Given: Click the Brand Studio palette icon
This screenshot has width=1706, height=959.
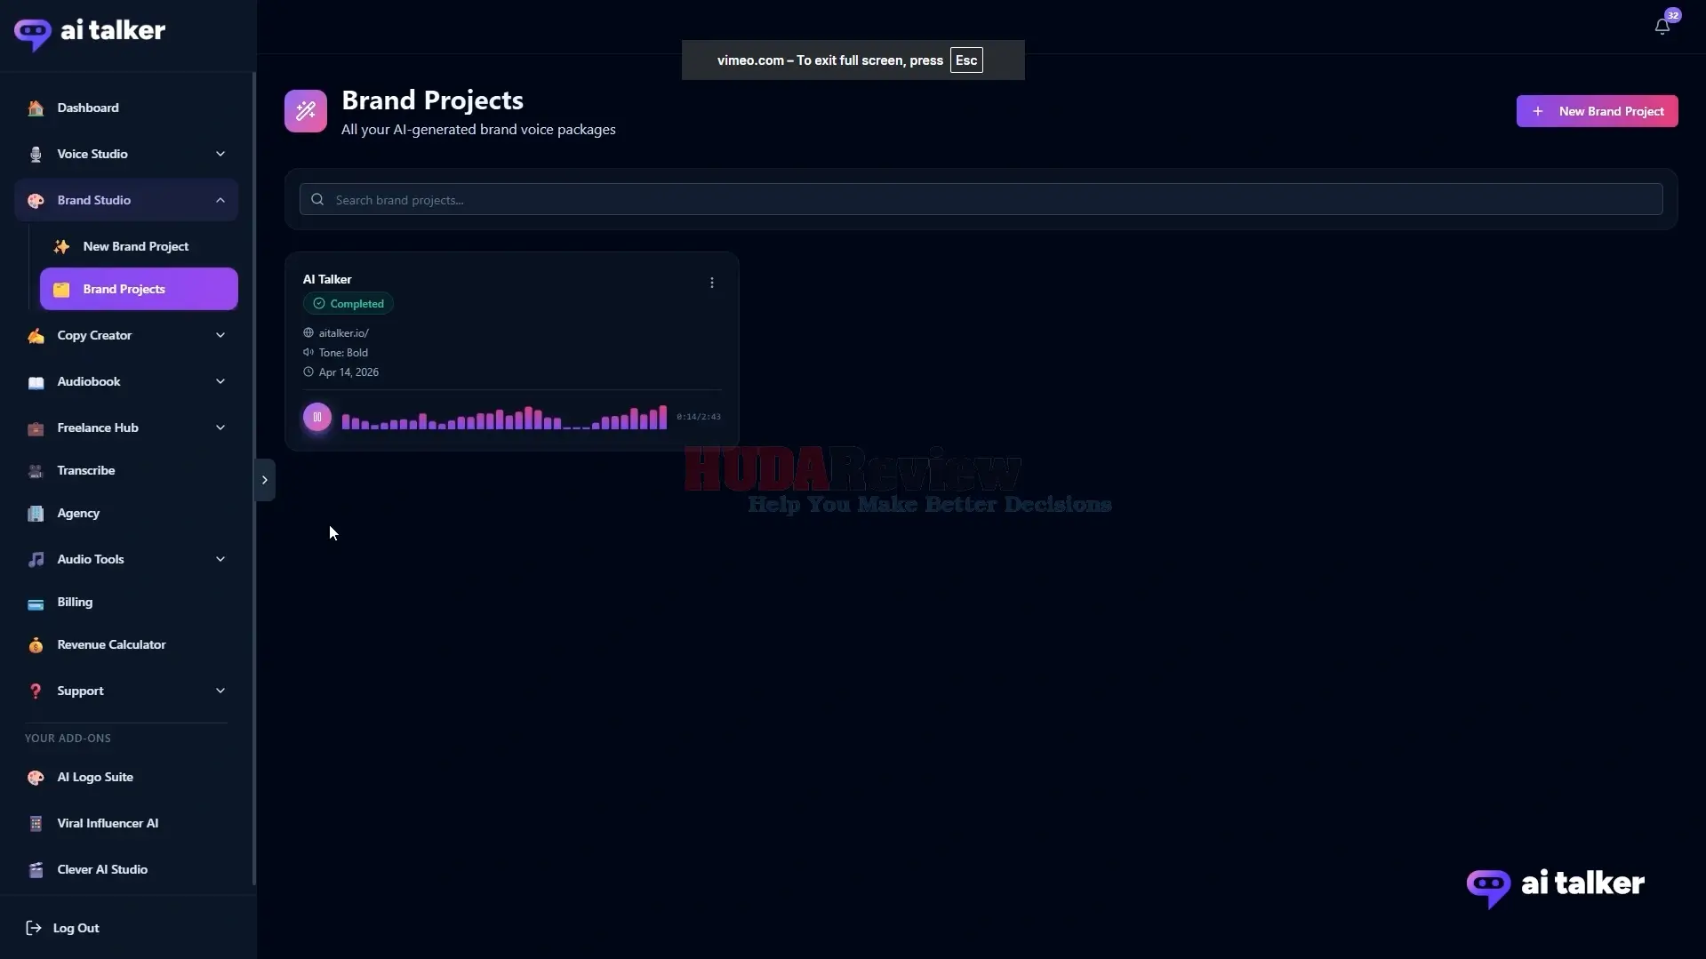Looking at the screenshot, I should (x=36, y=201).
